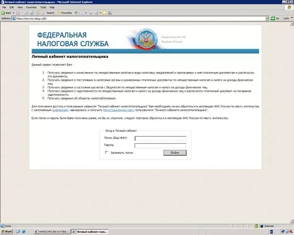Click the Минфин России text in header
Screen dimensions: 294x235
coord(172,41)
